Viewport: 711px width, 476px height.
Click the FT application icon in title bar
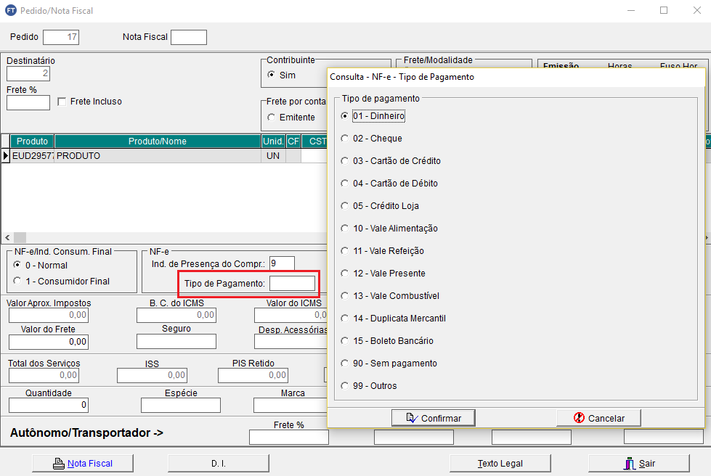click(10, 10)
